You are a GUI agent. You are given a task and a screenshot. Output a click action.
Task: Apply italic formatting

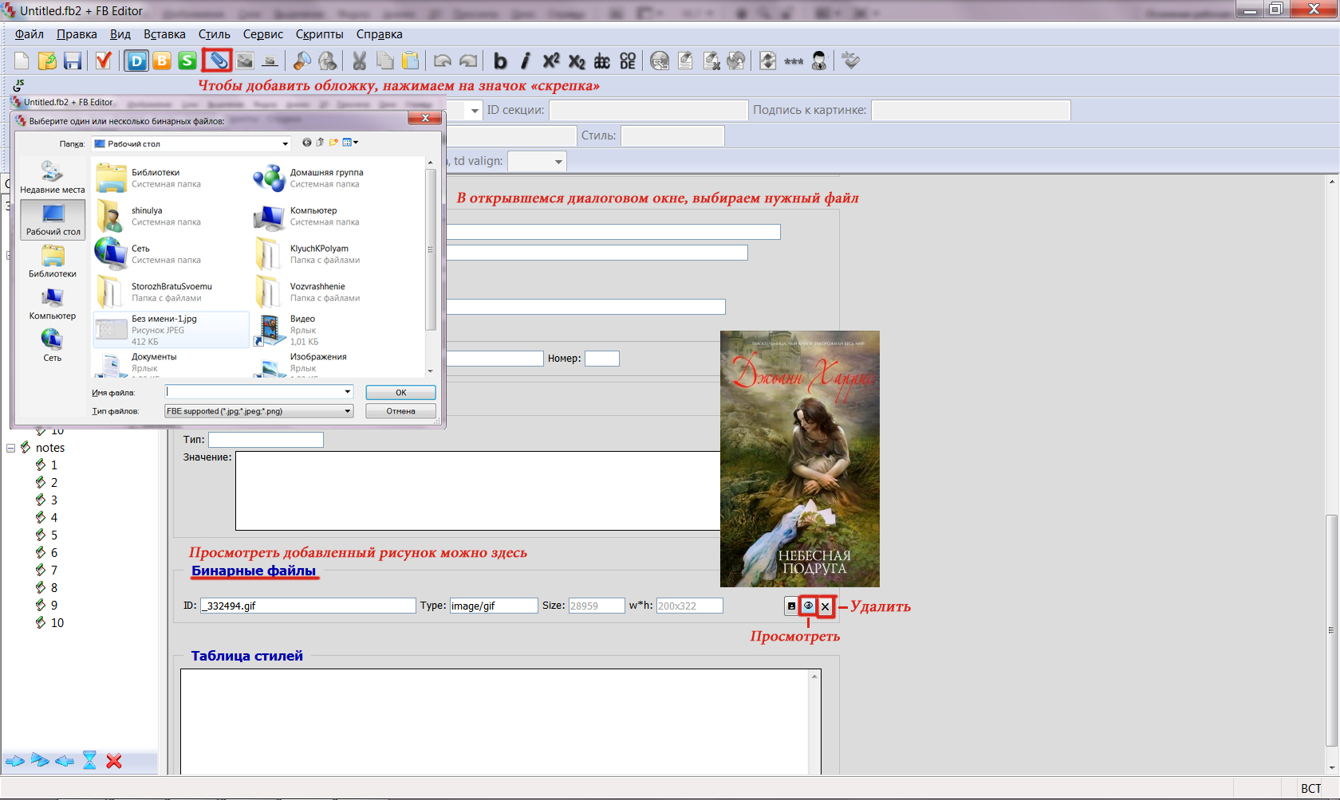[x=525, y=61]
